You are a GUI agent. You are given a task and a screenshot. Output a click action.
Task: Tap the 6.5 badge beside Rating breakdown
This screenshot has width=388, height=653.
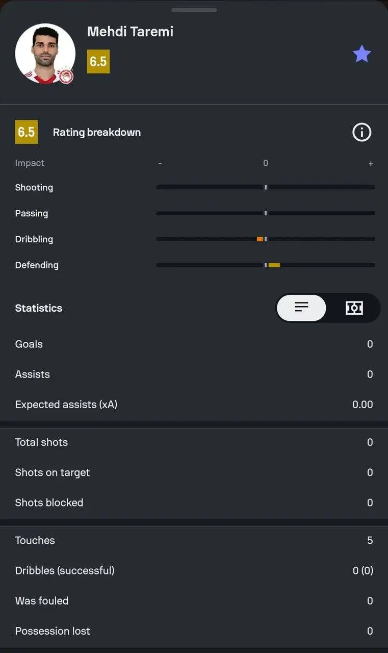[26, 132]
